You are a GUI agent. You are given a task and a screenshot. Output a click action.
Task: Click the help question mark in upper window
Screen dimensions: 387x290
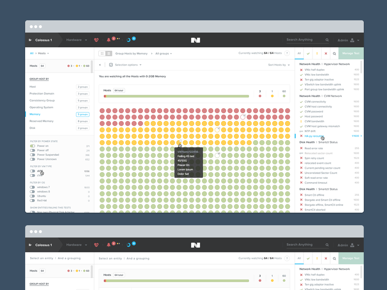(x=287, y=53)
